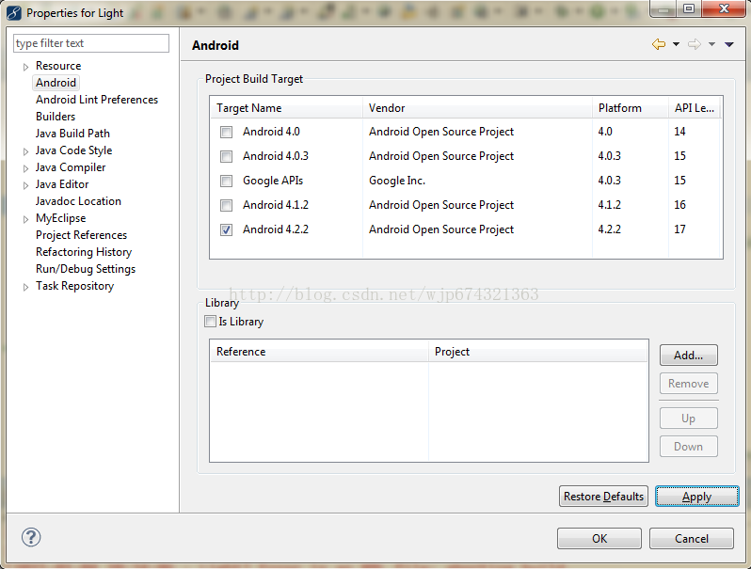Click API level 14 cell

click(x=679, y=132)
